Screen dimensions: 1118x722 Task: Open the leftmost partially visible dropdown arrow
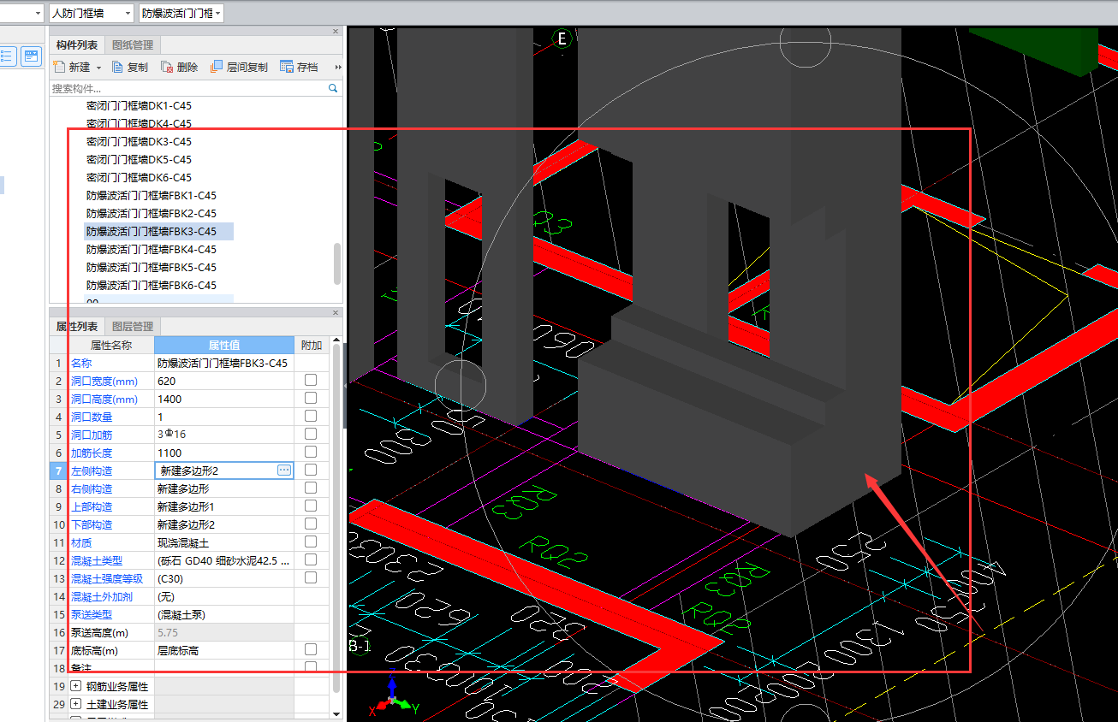pos(38,13)
